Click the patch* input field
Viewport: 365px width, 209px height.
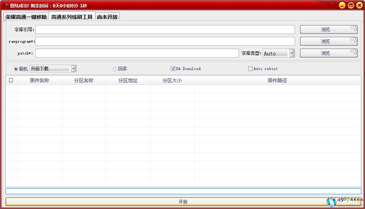click(137, 53)
